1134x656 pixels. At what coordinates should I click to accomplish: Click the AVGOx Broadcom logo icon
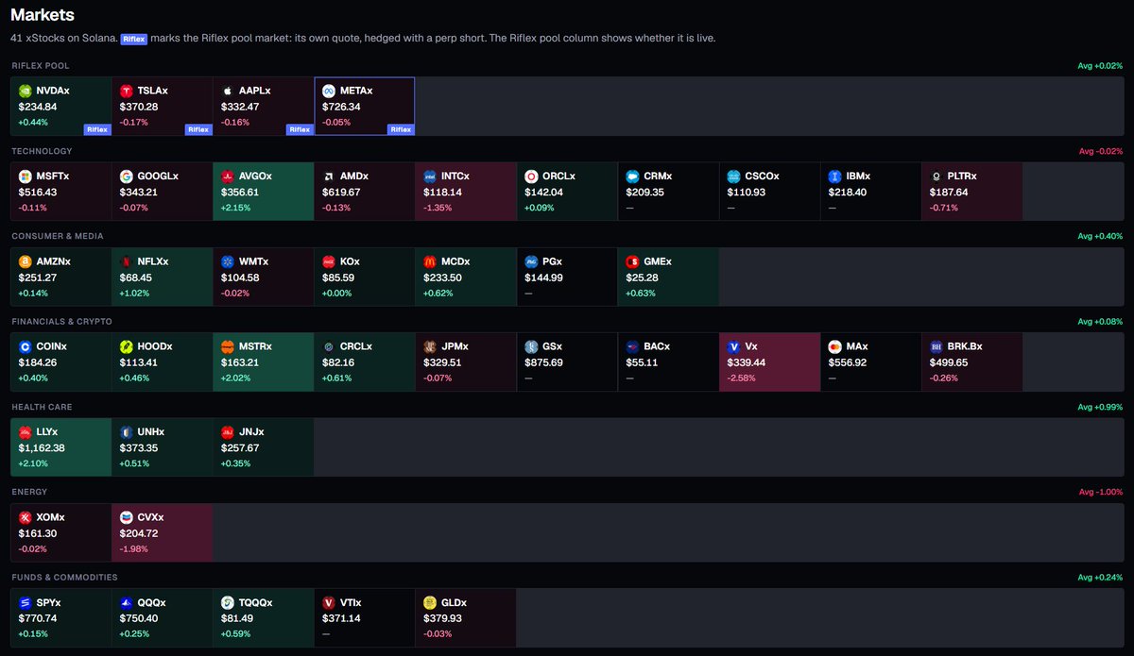point(228,177)
